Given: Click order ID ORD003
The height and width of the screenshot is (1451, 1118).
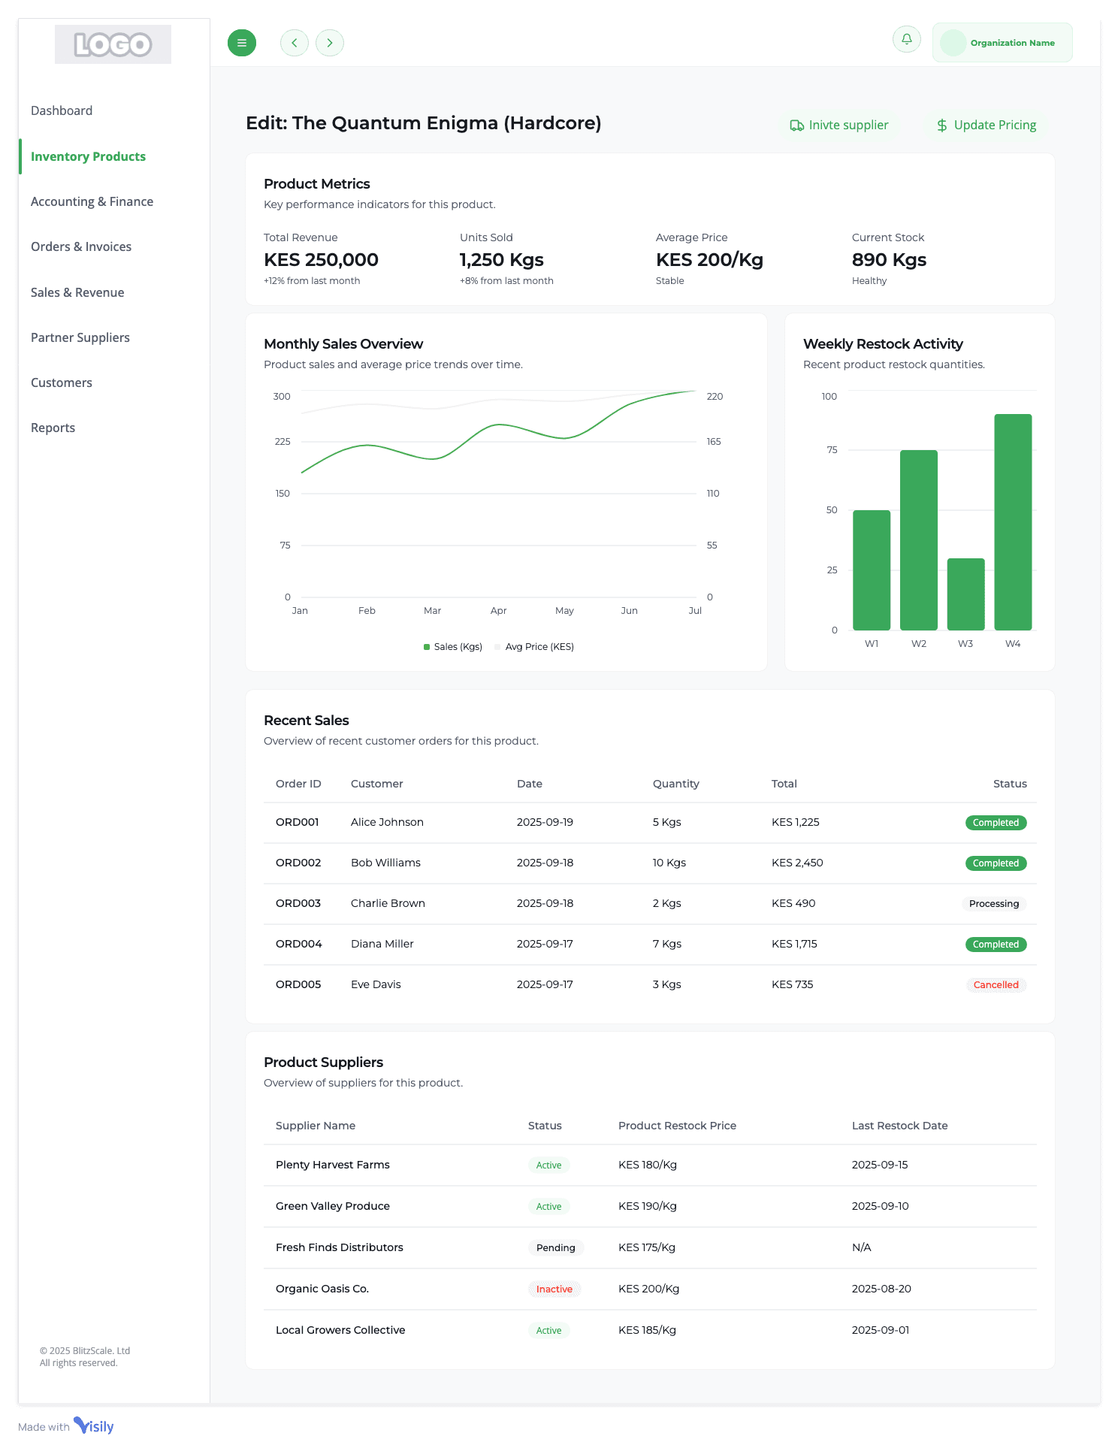Looking at the screenshot, I should (x=298, y=903).
